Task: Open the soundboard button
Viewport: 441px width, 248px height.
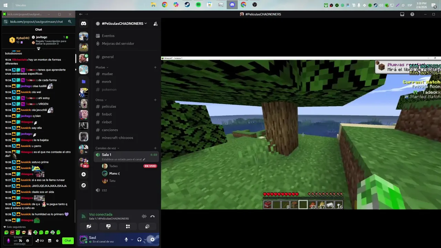Action: (x=147, y=226)
